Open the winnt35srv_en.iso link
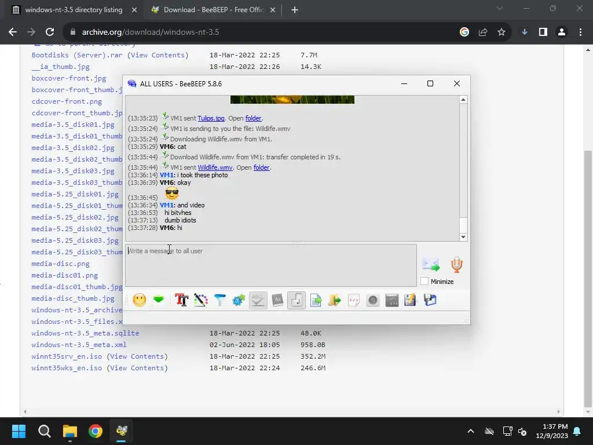Viewport: 593px width, 445px height. click(x=67, y=356)
